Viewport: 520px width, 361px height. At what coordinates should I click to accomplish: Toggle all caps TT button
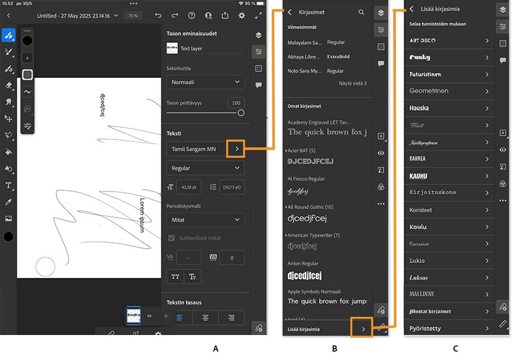[175, 277]
